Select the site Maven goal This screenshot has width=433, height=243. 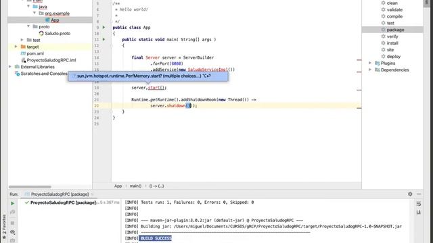click(x=390, y=50)
